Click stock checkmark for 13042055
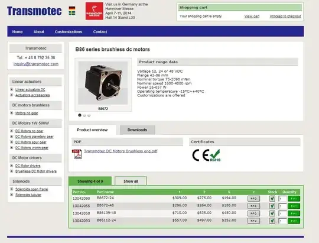This screenshot has height=243, width=319. (x=272, y=206)
